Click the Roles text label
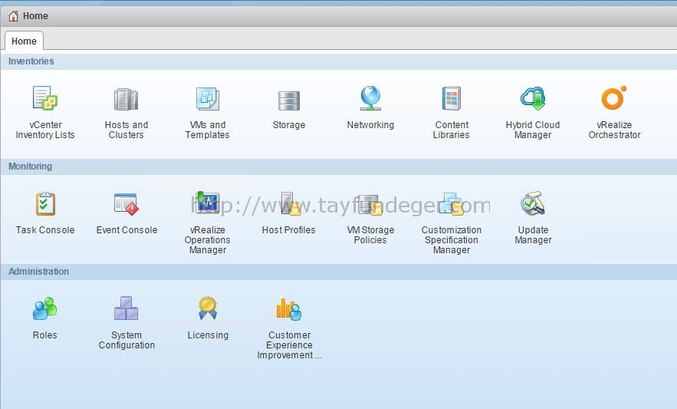The width and height of the screenshot is (677, 409). point(45,335)
